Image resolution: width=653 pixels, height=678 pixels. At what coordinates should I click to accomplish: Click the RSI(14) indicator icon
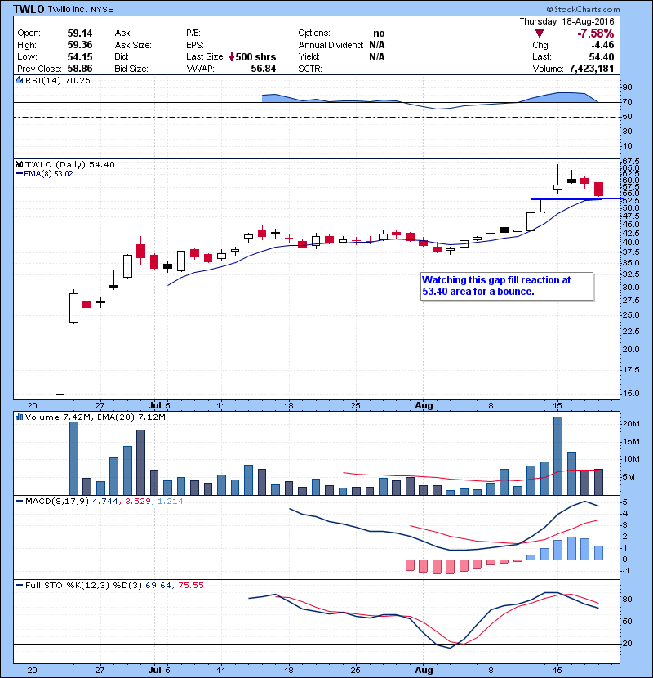(19, 80)
